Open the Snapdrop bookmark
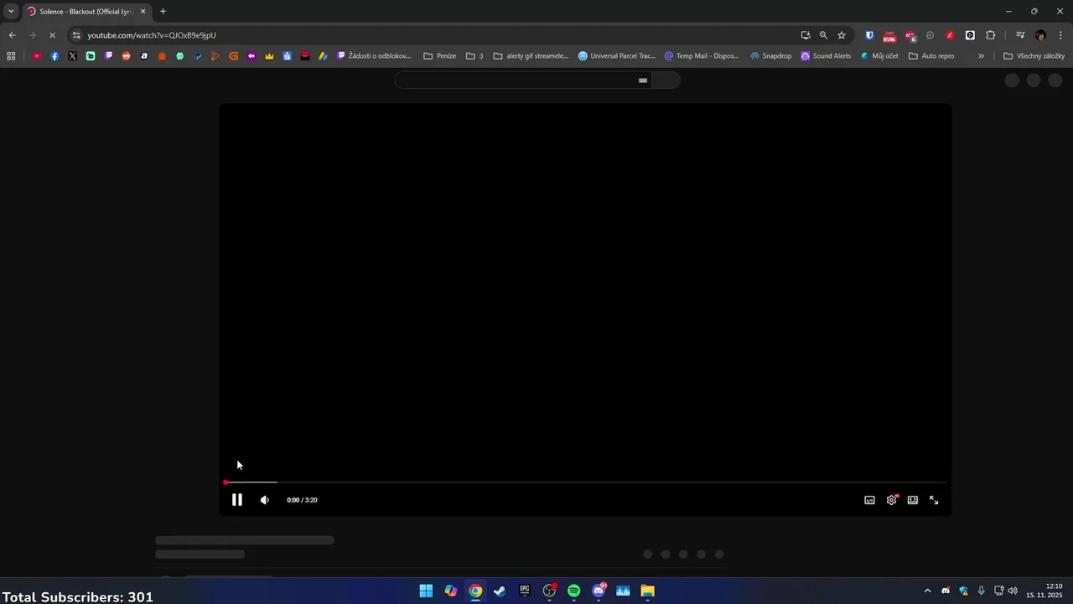 [771, 56]
